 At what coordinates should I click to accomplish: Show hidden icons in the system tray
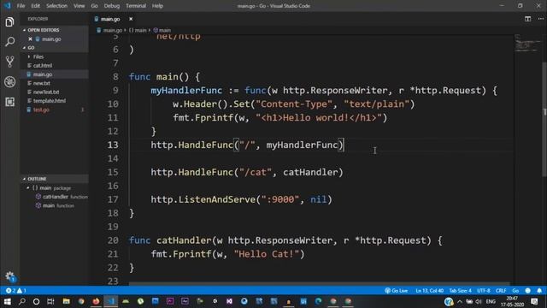(460, 301)
